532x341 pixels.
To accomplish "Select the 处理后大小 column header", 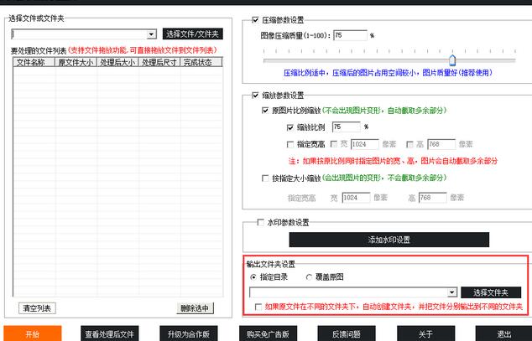I will coord(117,62).
